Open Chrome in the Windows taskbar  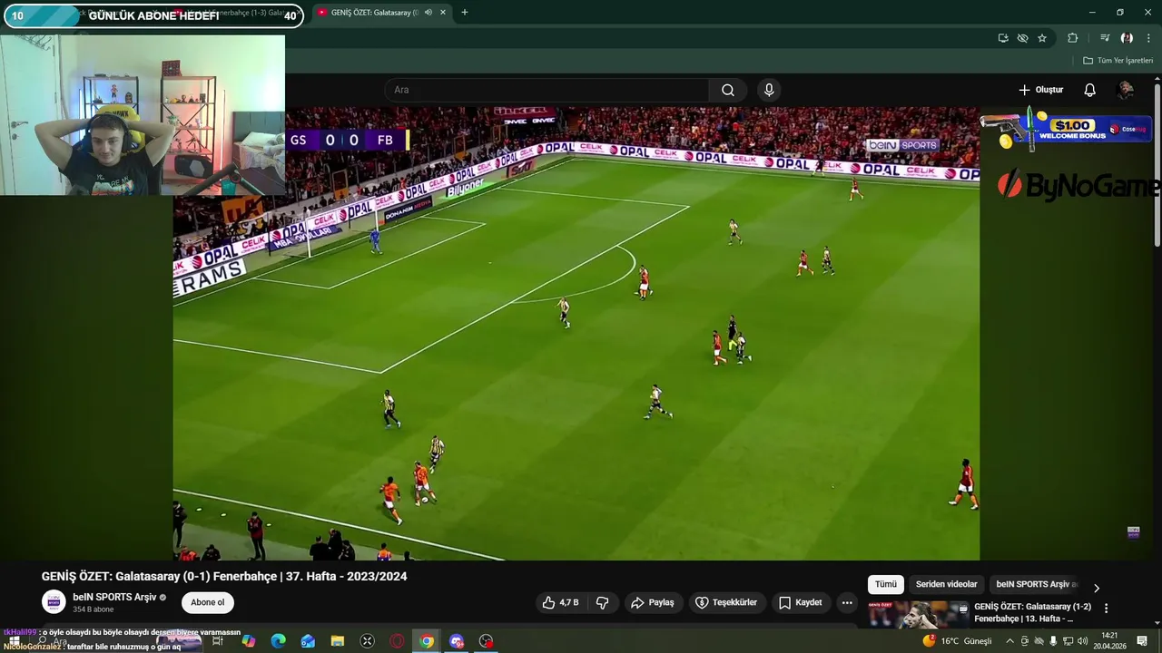pyautogui.click(x=426, y=641)
